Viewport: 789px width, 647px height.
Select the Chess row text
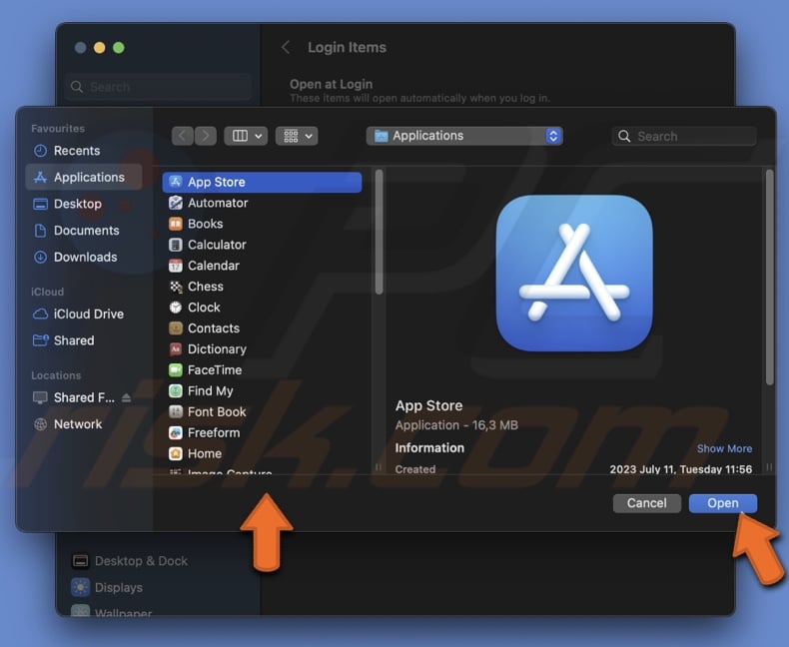coord(206,287)
